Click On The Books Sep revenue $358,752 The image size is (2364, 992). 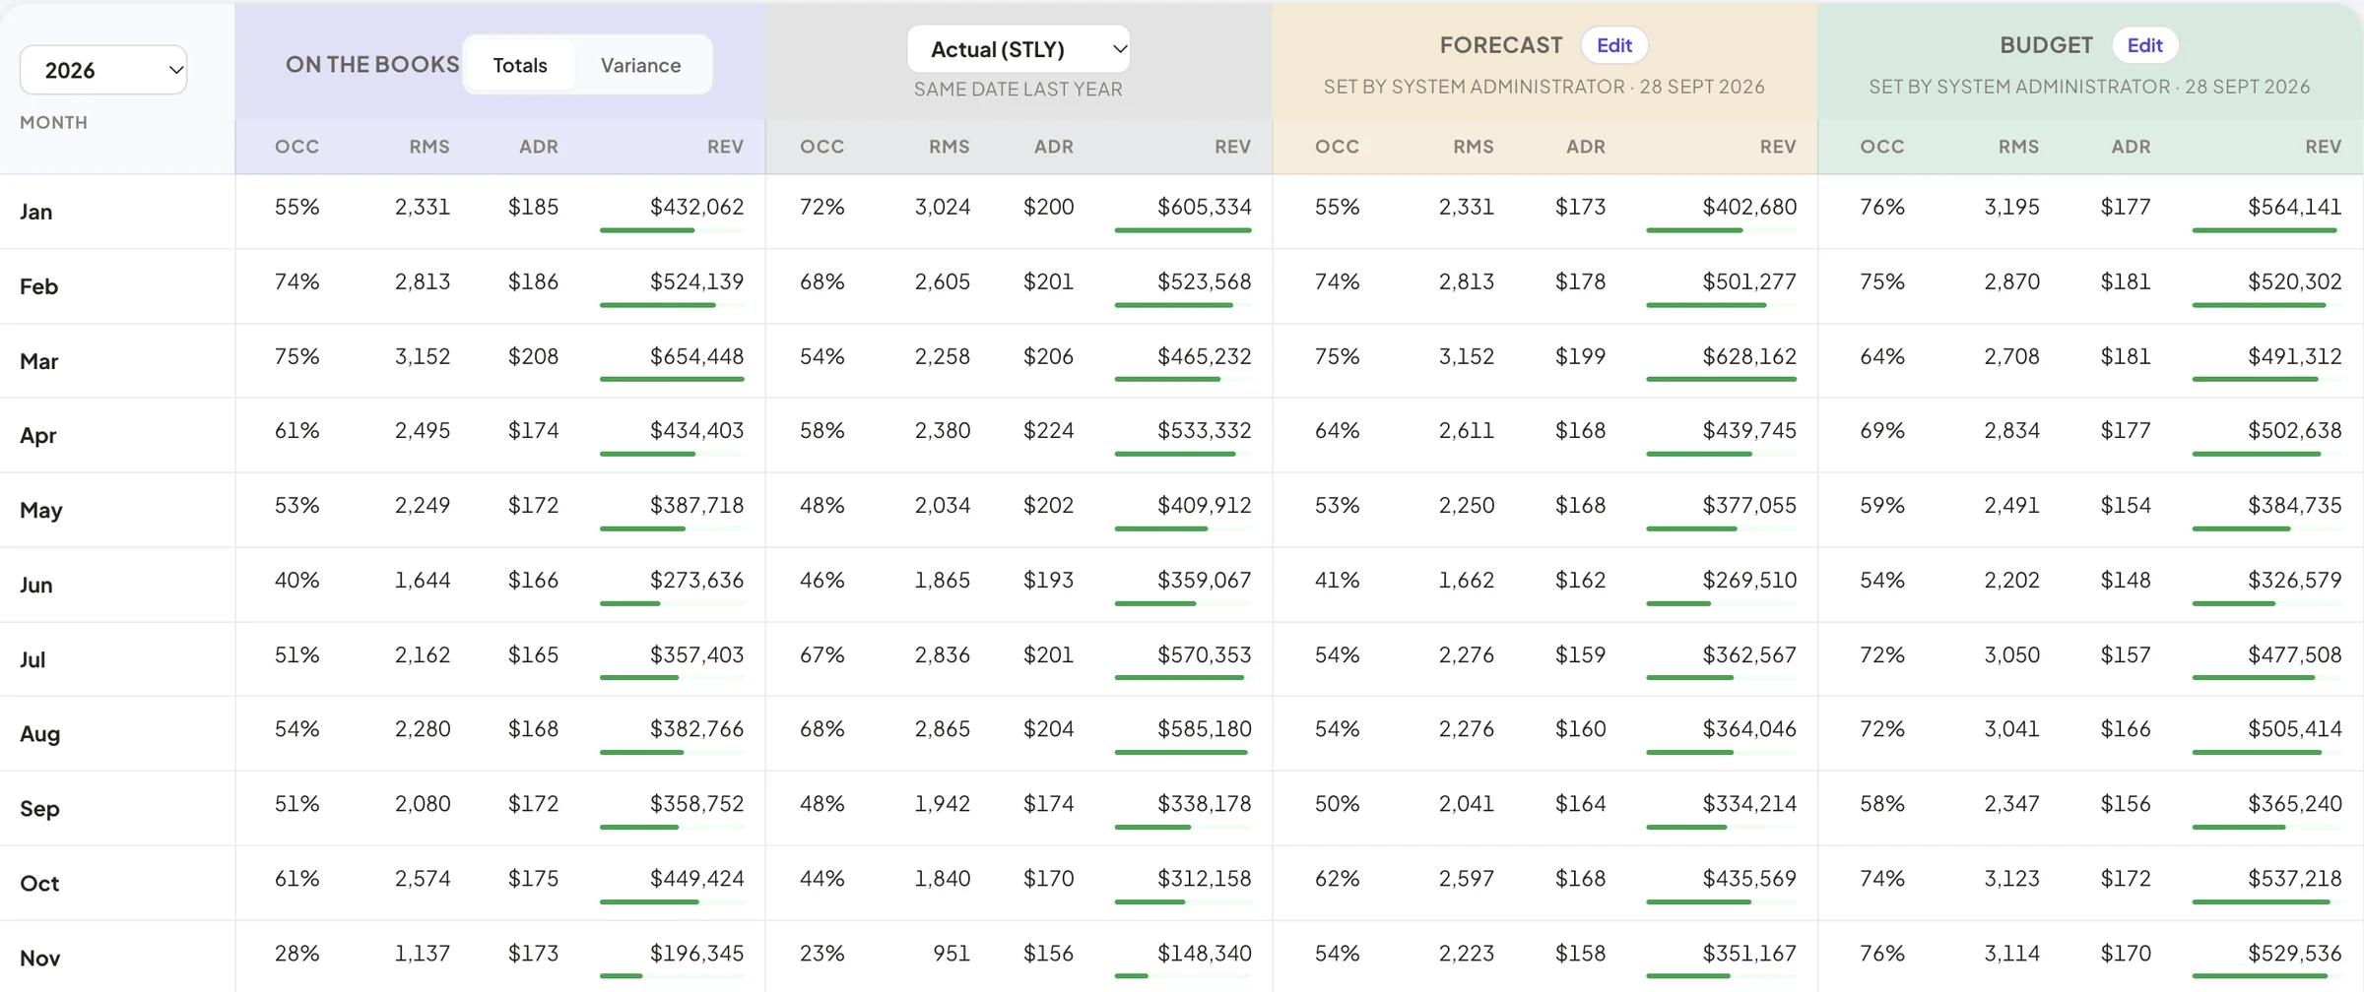coord(696,803)
